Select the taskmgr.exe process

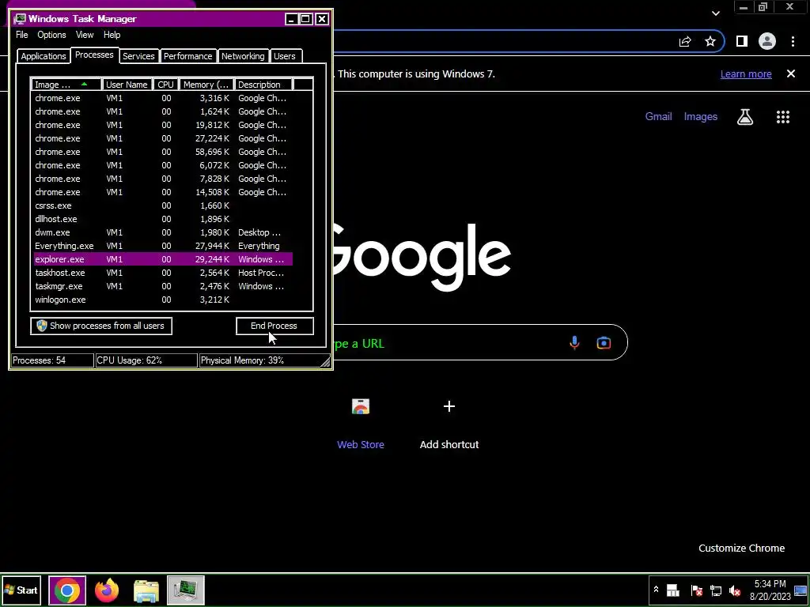click(163, 286)
